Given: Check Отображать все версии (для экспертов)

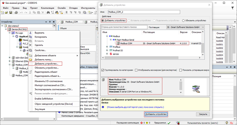Looking at the screenshot, I should tap(136, 70).
